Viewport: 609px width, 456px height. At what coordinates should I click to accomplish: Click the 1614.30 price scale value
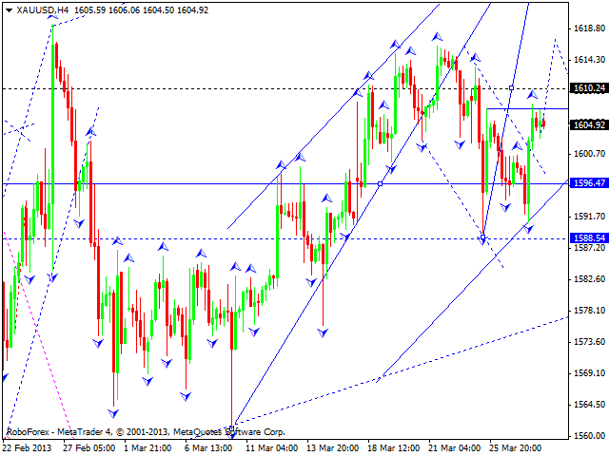click(589, 60)
